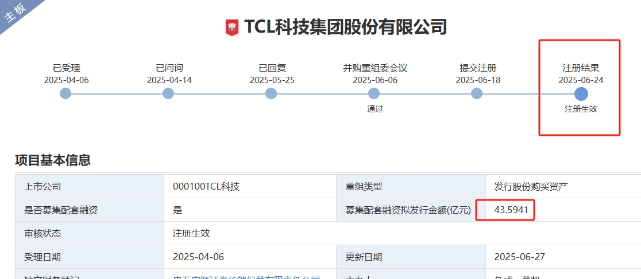Click the 注册生效 value in 审核状态 row
Screen dimensions: 641x279
pyautogui.click(x=191, y=234)
